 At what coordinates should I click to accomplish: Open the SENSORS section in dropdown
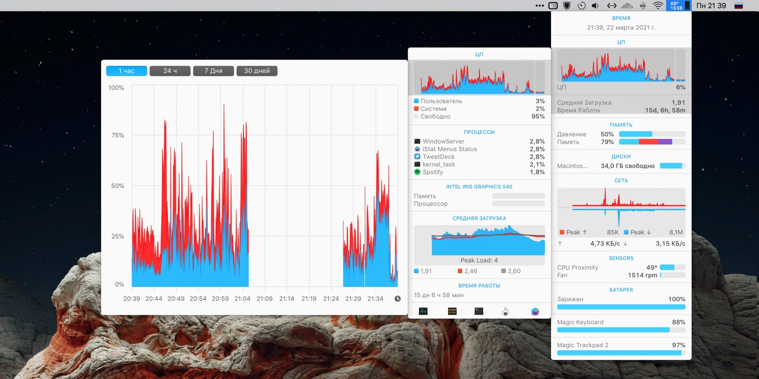click(621, 258)
